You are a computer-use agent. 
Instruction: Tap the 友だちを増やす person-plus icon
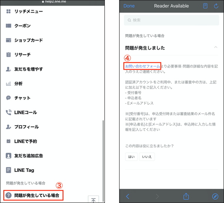click(9, 69)
